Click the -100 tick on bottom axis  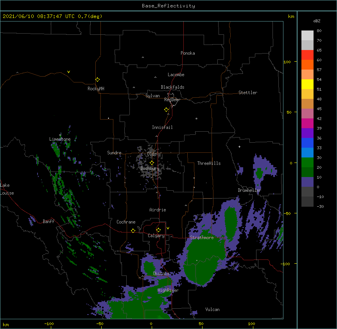point(49,324)
